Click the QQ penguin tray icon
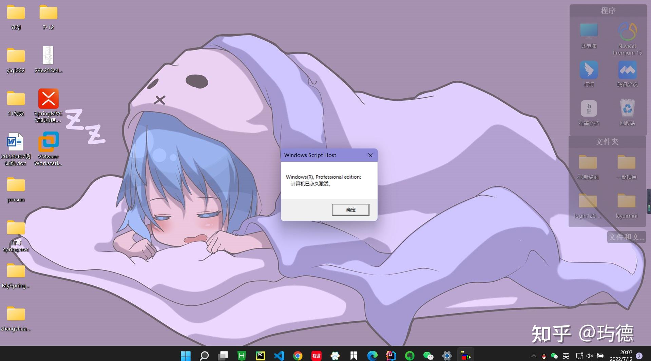The height and width of the screenshot is (361, 651). point(544,356)
